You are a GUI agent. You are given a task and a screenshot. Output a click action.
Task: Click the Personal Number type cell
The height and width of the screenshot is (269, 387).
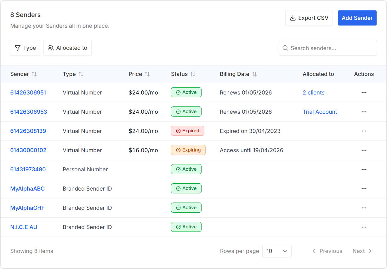tap(85, 169)
